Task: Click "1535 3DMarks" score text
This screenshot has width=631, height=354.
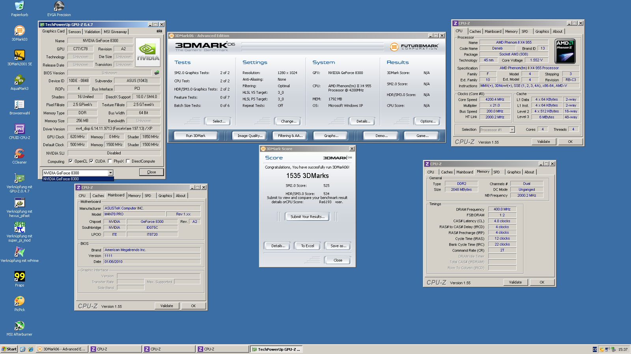Action: (307, 176)
